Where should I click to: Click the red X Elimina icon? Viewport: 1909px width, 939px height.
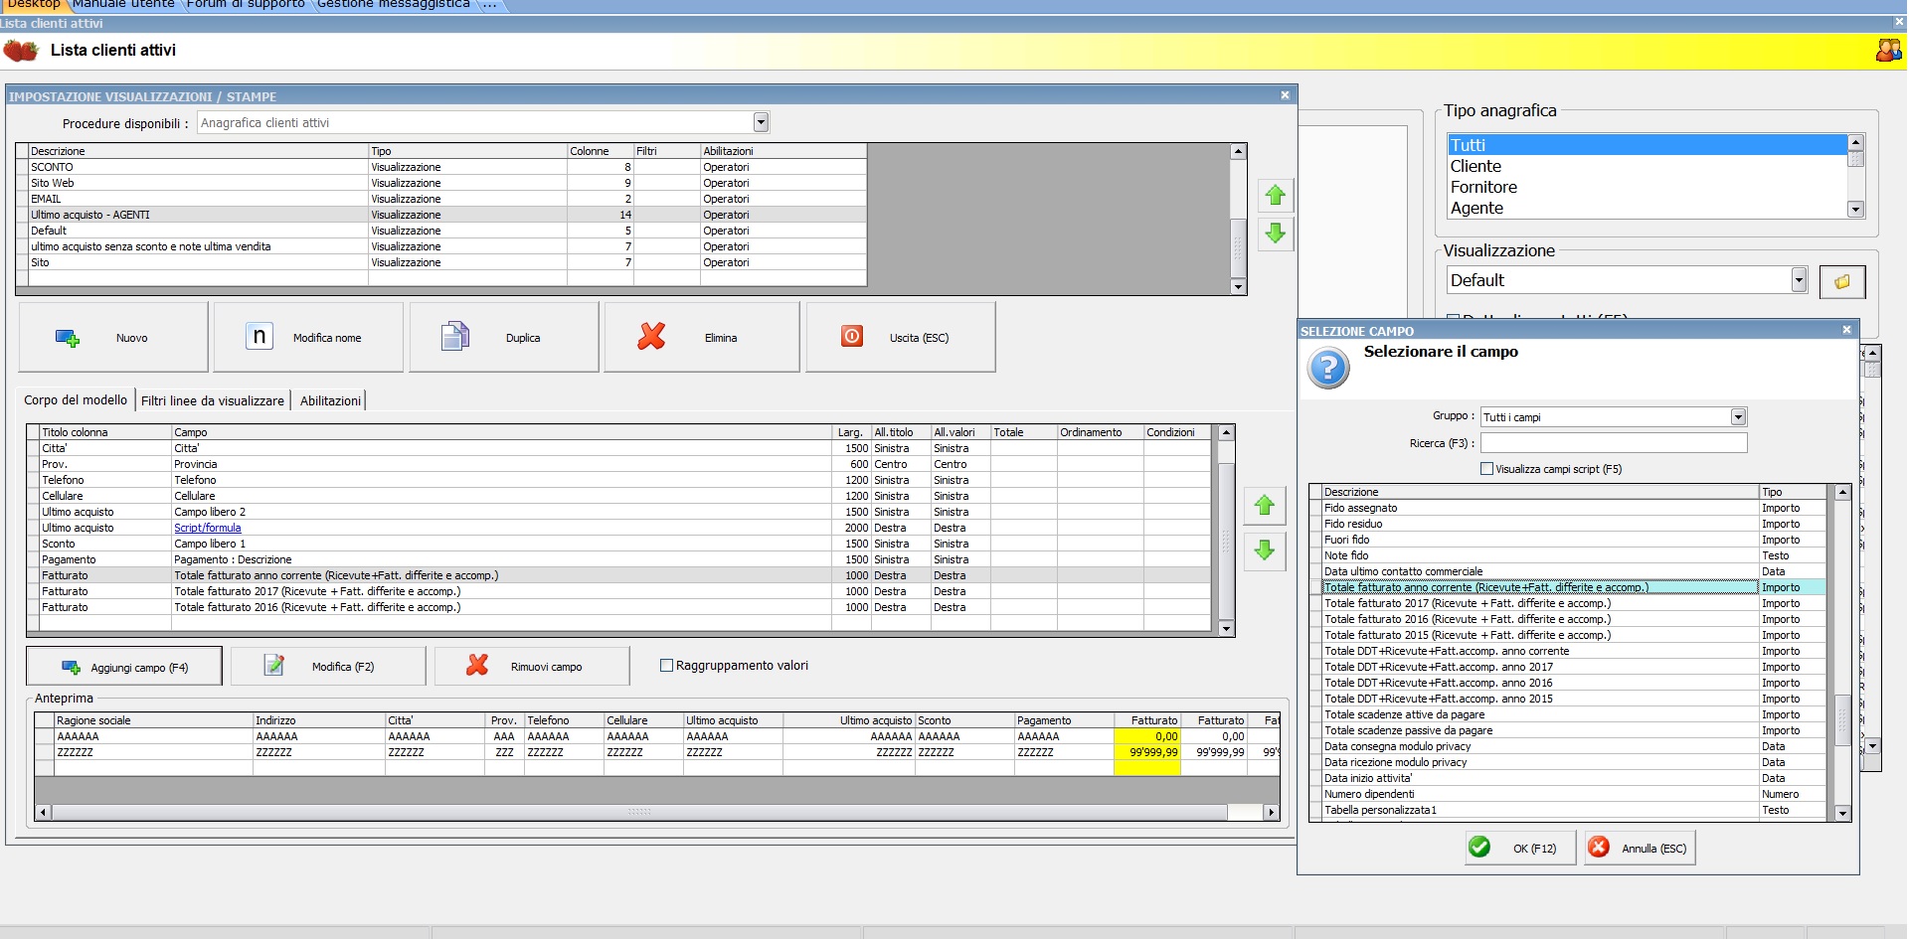(x=651, y=337)
